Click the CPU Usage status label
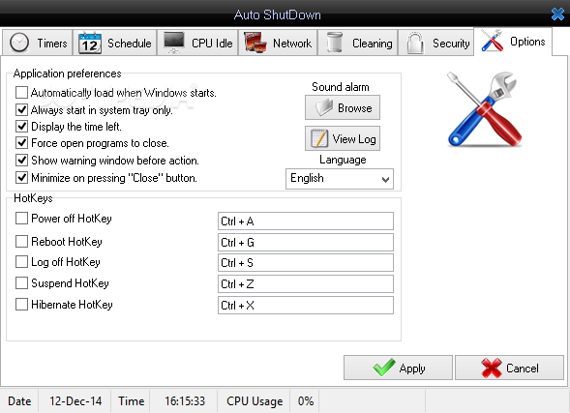 coord(255,401)
